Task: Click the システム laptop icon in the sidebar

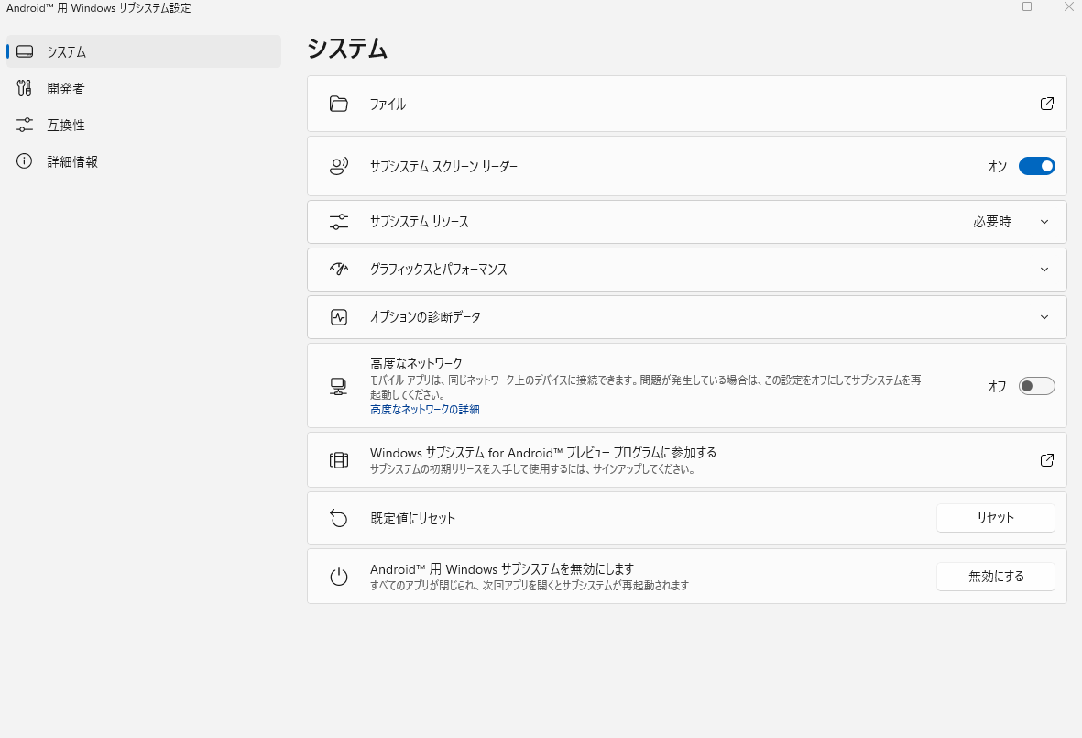Action: (25, 51)
